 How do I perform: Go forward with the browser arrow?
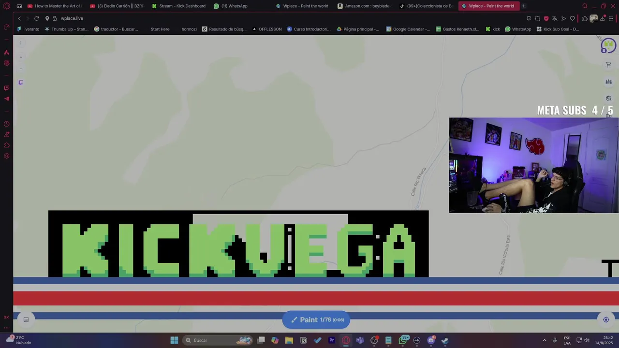(x=28, y=18)
